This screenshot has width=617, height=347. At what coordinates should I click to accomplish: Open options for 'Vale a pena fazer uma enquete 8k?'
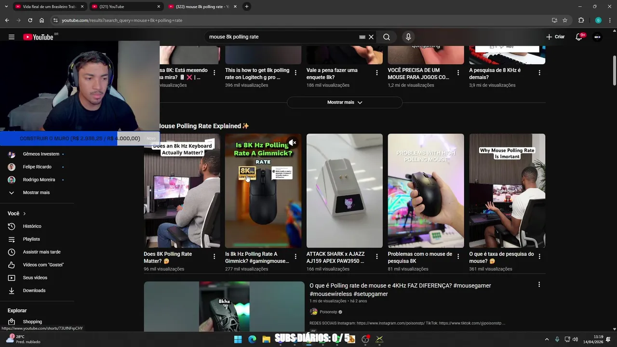(x=377, y=73)
